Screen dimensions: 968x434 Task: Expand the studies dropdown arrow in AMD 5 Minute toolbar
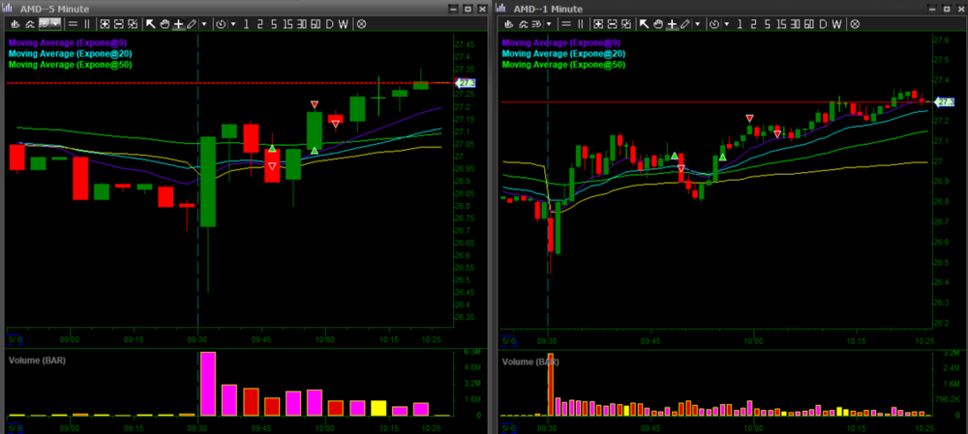click(58, 23)
